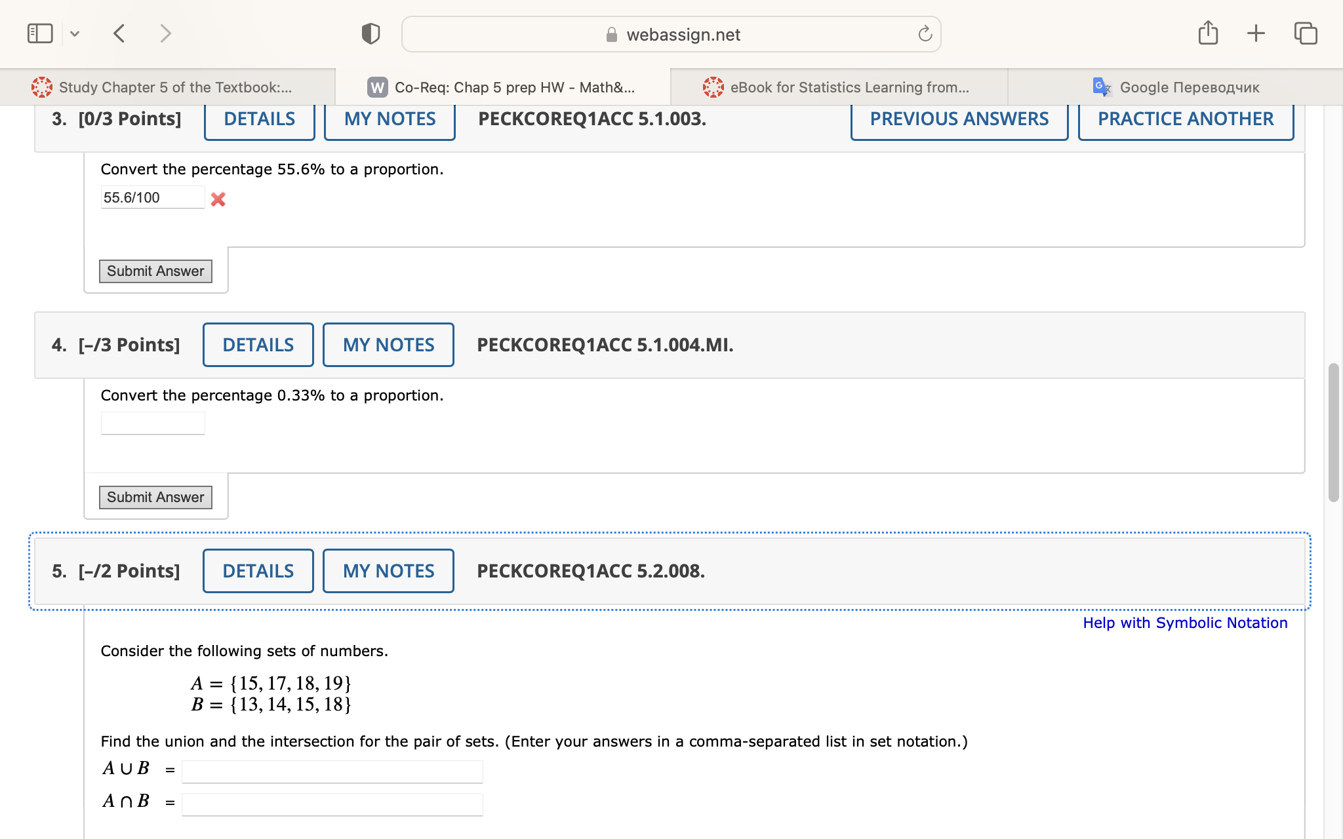Go back with the back arrow
The height and width of the screenshot is (839, 1343).
coord(119,33)
